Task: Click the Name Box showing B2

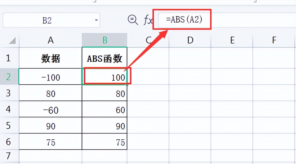Action: (x=51, y=20)
